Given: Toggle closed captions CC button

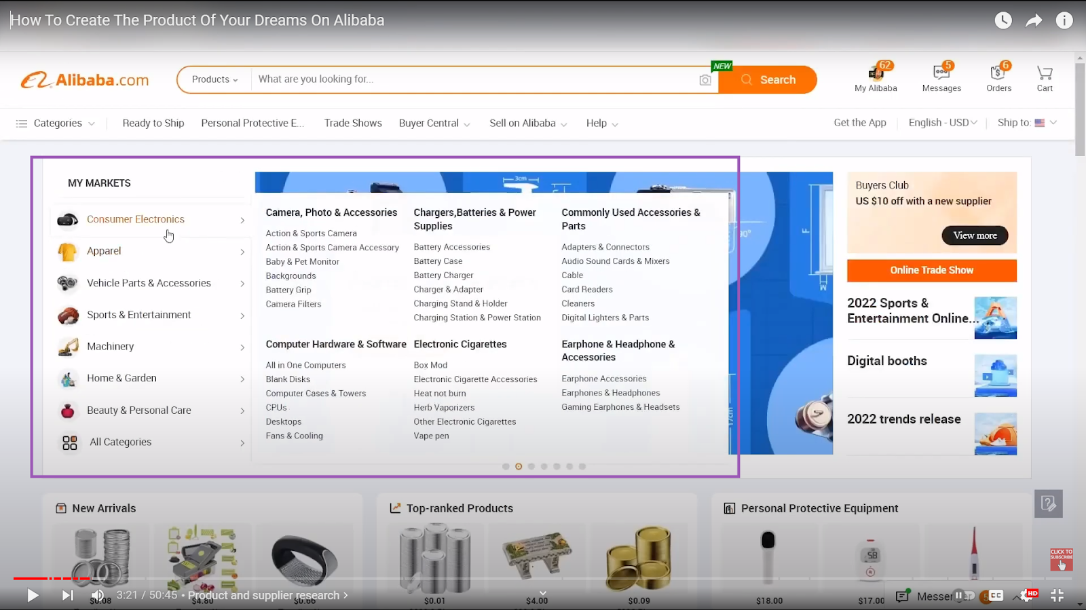Looking at the screenshot, I should [x=996, y=595].
